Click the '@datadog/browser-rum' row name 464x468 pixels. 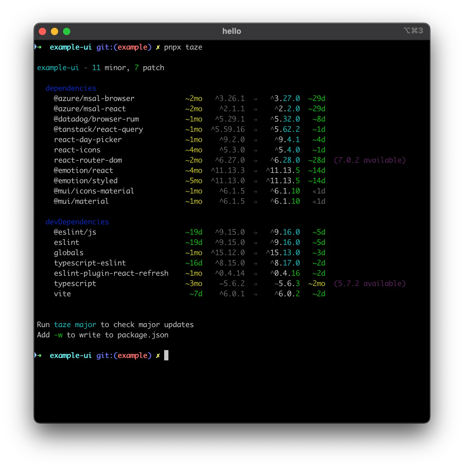click(x=96, y=119)
